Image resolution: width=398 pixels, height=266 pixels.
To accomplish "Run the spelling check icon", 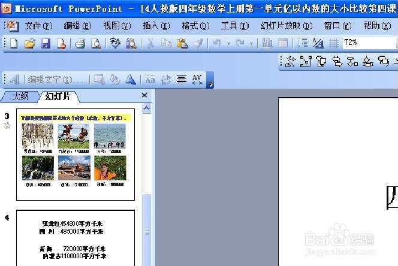I will [x=116, y=43].
